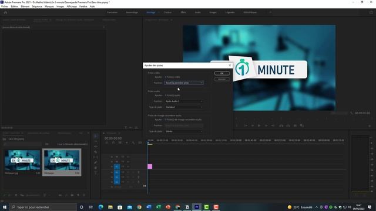Screen dimensions: 376x211
Task: Step forward one frame in Program monitor
Action: pos(266,125)
